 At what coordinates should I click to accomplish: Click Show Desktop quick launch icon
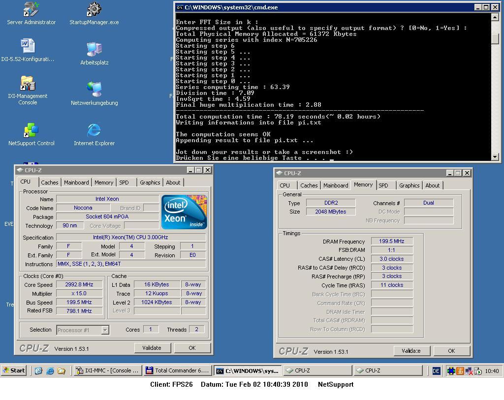(x=38, y=371)
